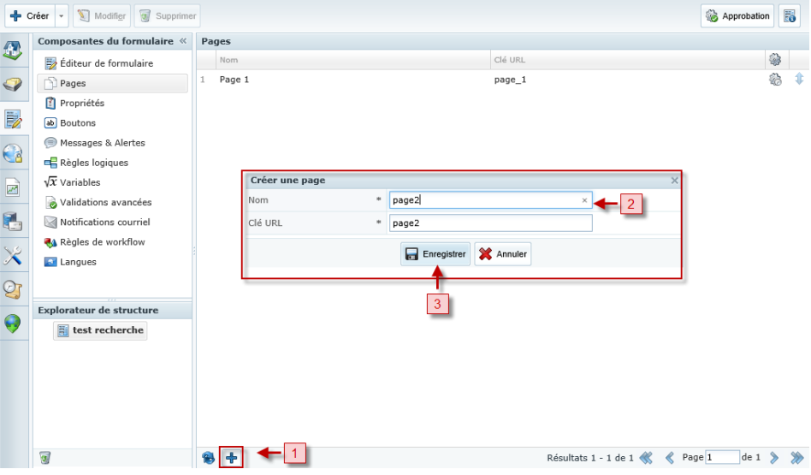Go to the next results page arrow
The image size is (811, 475).
(774, 458)
